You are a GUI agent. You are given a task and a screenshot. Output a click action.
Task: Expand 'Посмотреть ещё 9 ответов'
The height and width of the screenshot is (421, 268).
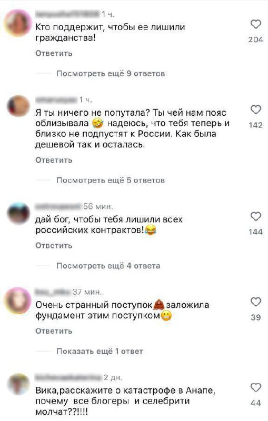point(111,74)
